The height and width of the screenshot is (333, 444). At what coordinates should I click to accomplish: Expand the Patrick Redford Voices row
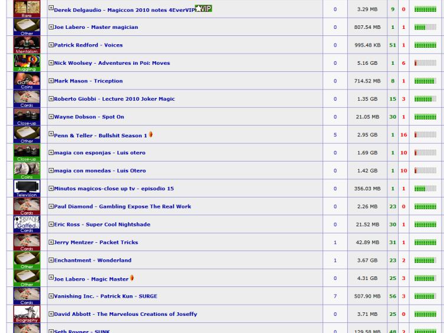coord(51,45)
